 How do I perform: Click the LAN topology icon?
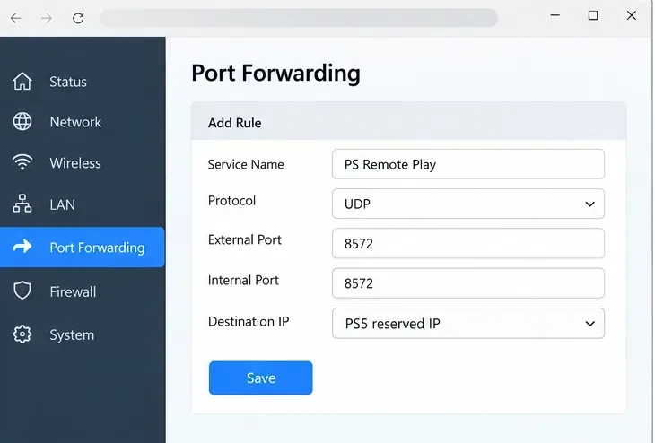[x=22, y=204]
